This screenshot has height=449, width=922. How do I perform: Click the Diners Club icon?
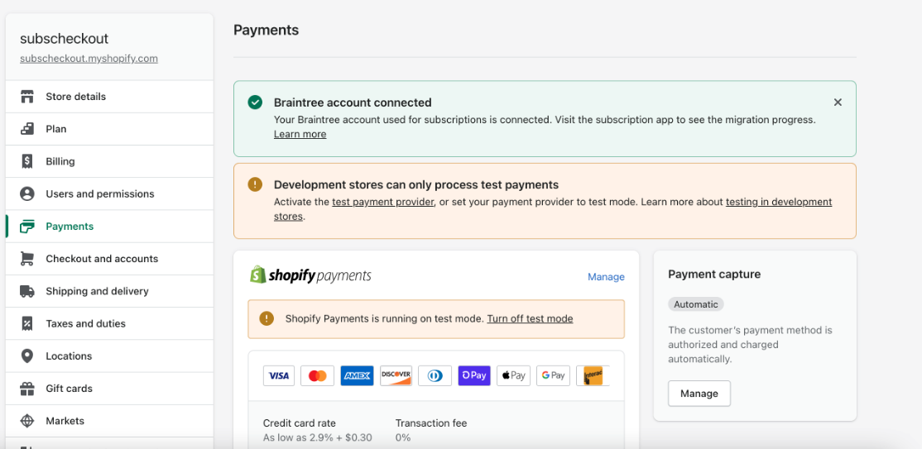coord(435,375)
